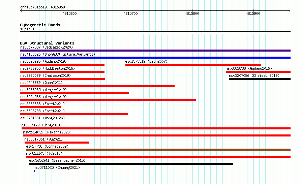Screen dimensions: 300x184
Task: Click the chr10:4815519..4815959 region label
Action: [42, 7]
